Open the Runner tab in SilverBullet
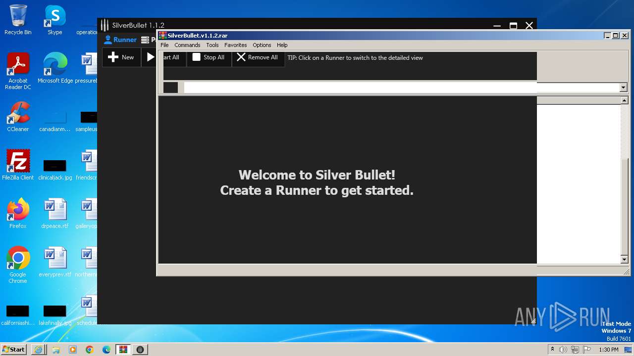This screenshot has height=356, width=634. click(x=120, y=40)
